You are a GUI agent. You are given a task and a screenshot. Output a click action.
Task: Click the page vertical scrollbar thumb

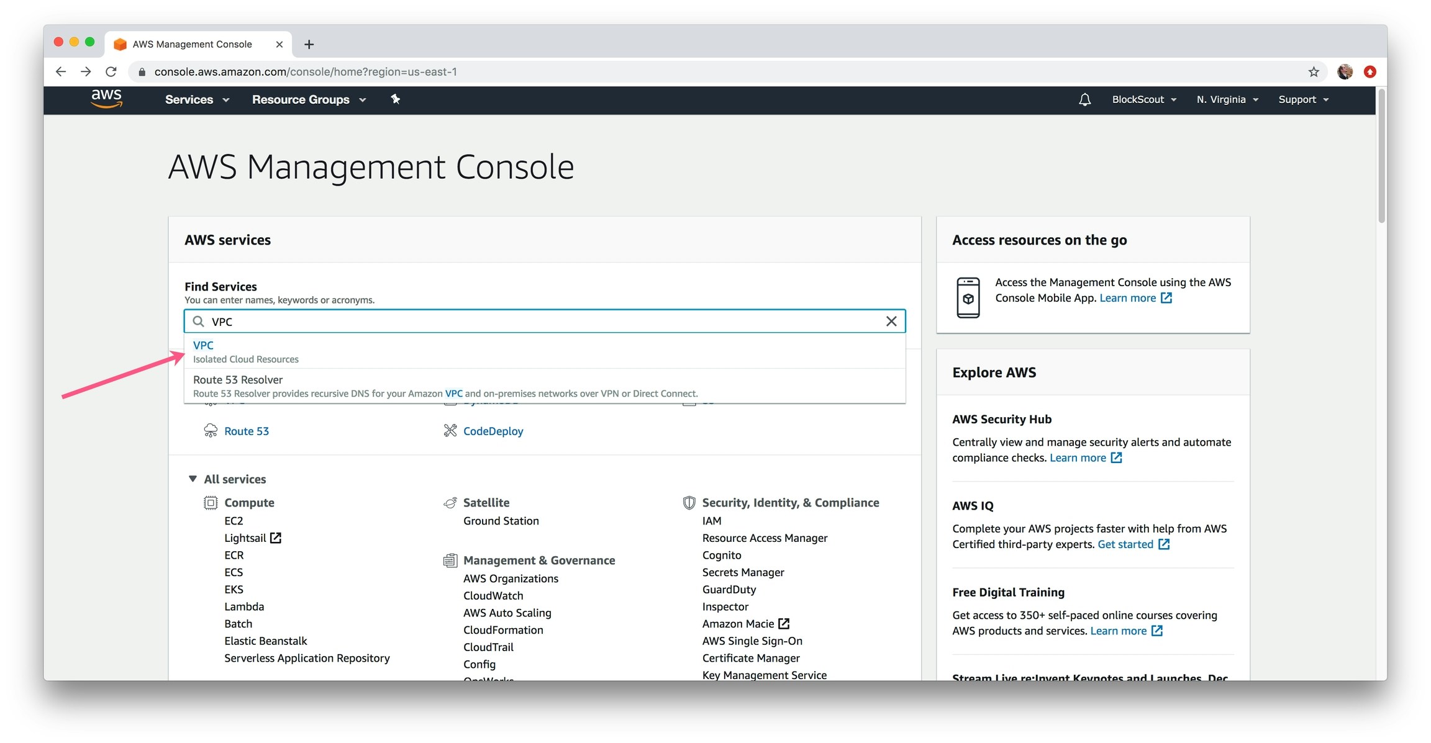point(1381,155)
